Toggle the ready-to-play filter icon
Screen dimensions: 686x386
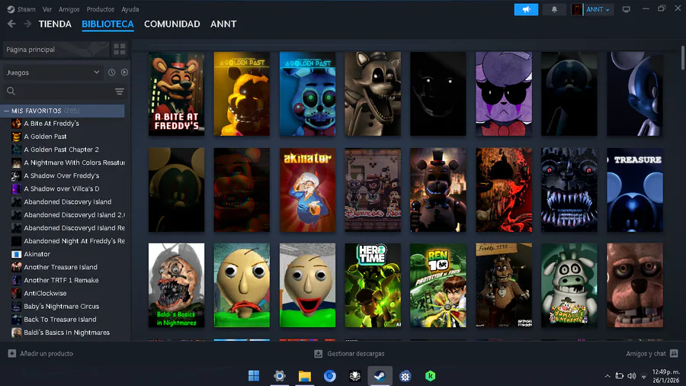pyautogui.click(x=124, y=72)
